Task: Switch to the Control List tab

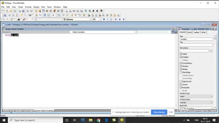Action: point(193,111)
